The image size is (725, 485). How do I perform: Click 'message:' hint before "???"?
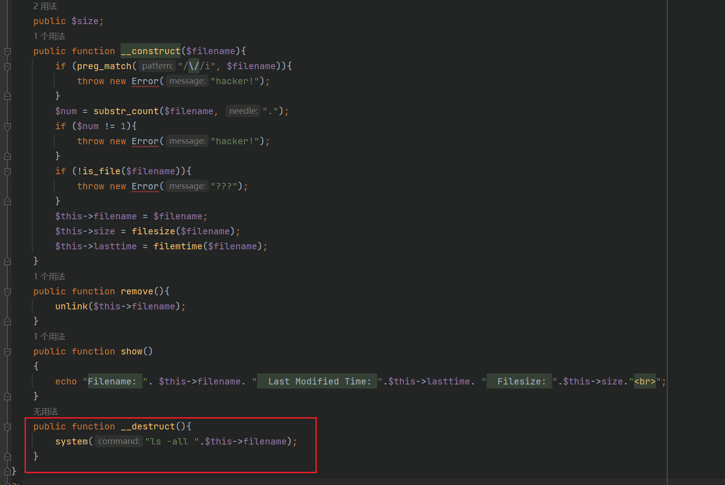click(x=187, y=186)
